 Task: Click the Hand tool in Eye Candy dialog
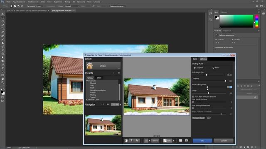pyautogui.click(x=126, y=141)
